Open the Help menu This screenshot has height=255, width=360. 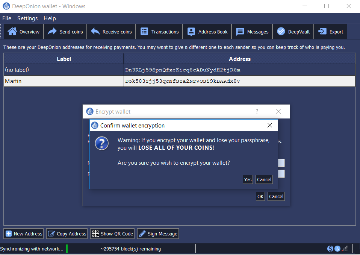[x=50, y=18]
